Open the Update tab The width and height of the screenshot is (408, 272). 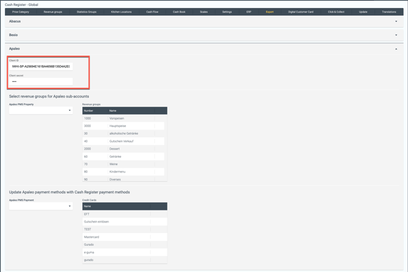[x=363, y=12]
